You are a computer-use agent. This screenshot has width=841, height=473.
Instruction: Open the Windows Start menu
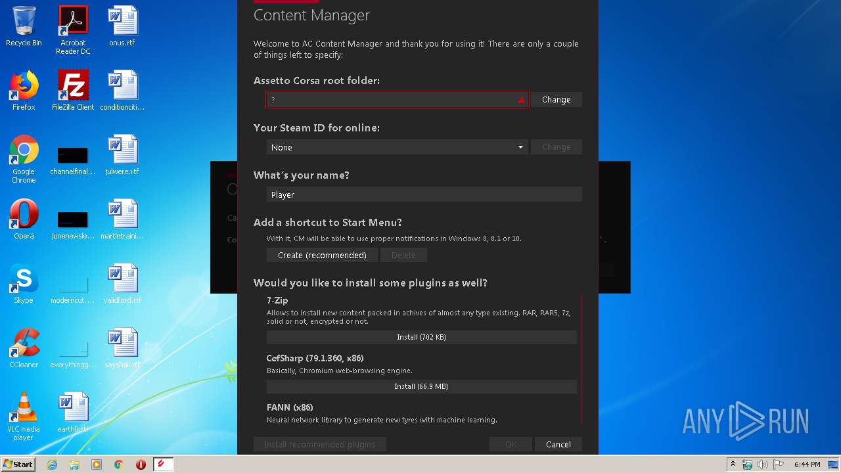click(x=18, y=464)
